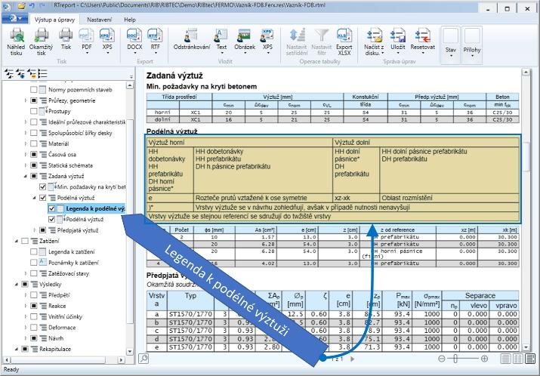This screenshot has width=540, height=376.
Task: Click Načíst z disku icon
Action: [375, 35]
